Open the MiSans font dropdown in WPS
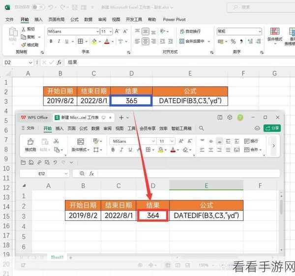Image resolution: width=295 pixels, height=276 pixels. (x=153, y=141)
